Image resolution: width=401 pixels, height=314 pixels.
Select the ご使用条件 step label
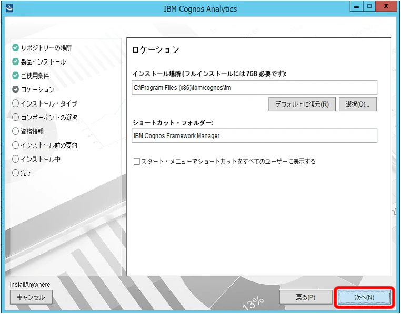click(35, 76)
